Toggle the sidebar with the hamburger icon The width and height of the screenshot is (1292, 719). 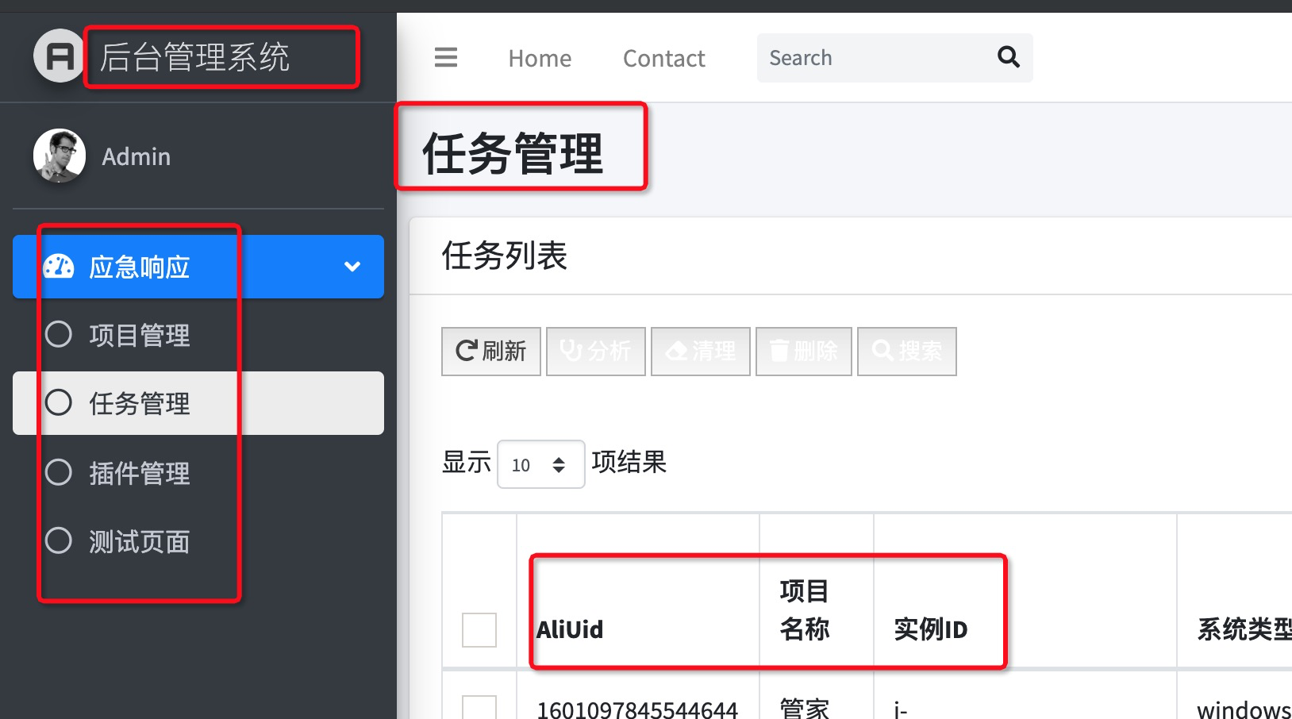446,57
